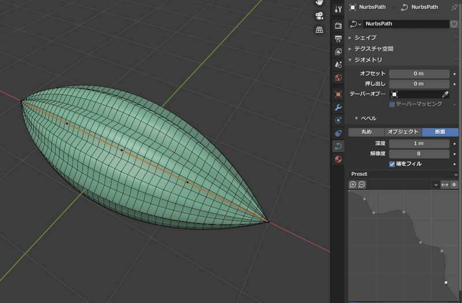Open the Object properties tab
The height and width of the screenshot is (303, 462).
pyautogui.click(x=338, y=94)
